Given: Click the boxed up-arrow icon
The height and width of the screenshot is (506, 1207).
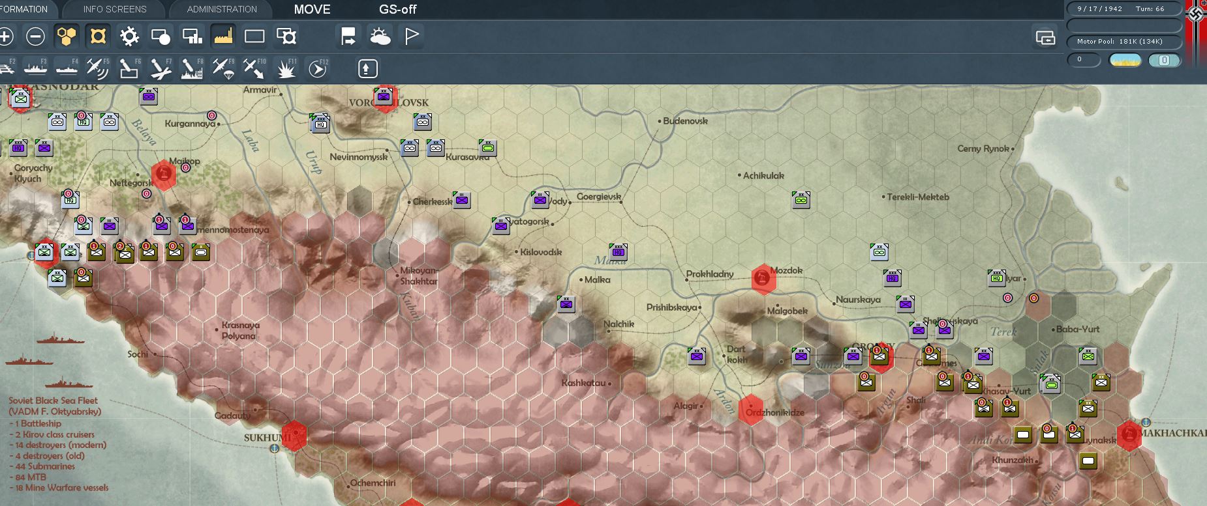Looking at the screenshot, I should point(368,68).
